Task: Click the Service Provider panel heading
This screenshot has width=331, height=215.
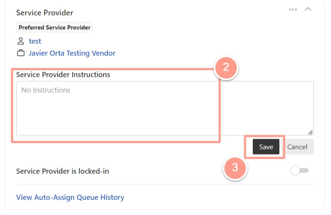Action: click(45, 12)
